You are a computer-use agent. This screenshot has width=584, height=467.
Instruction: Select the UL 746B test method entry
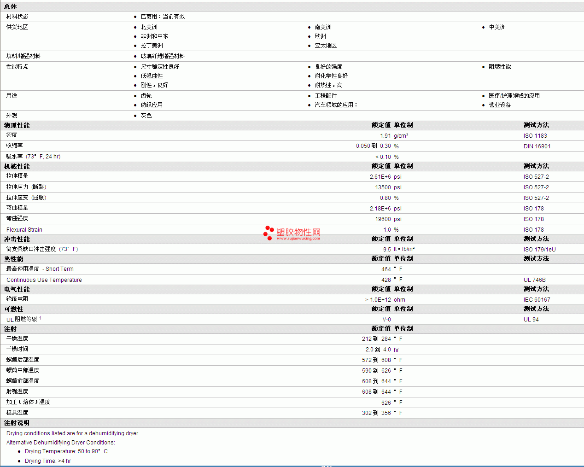coord(534,280)
